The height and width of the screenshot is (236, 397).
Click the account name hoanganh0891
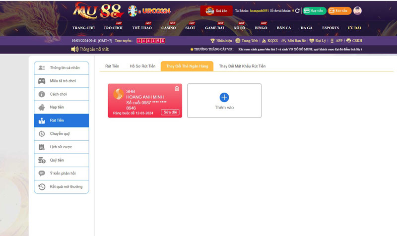click(x=259, y=10)
